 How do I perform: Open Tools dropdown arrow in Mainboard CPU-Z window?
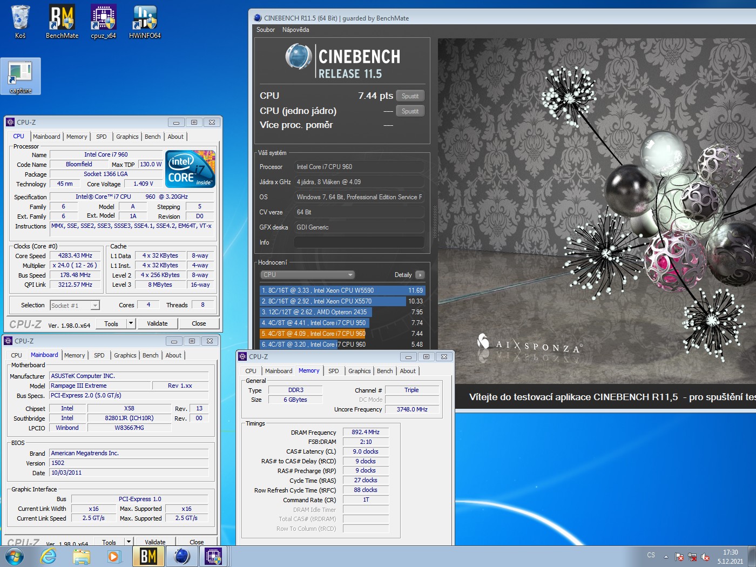pos(129,542)
